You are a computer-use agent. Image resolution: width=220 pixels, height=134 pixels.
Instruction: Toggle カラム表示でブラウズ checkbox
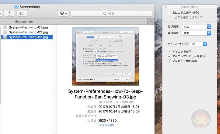tap(172, 18)
